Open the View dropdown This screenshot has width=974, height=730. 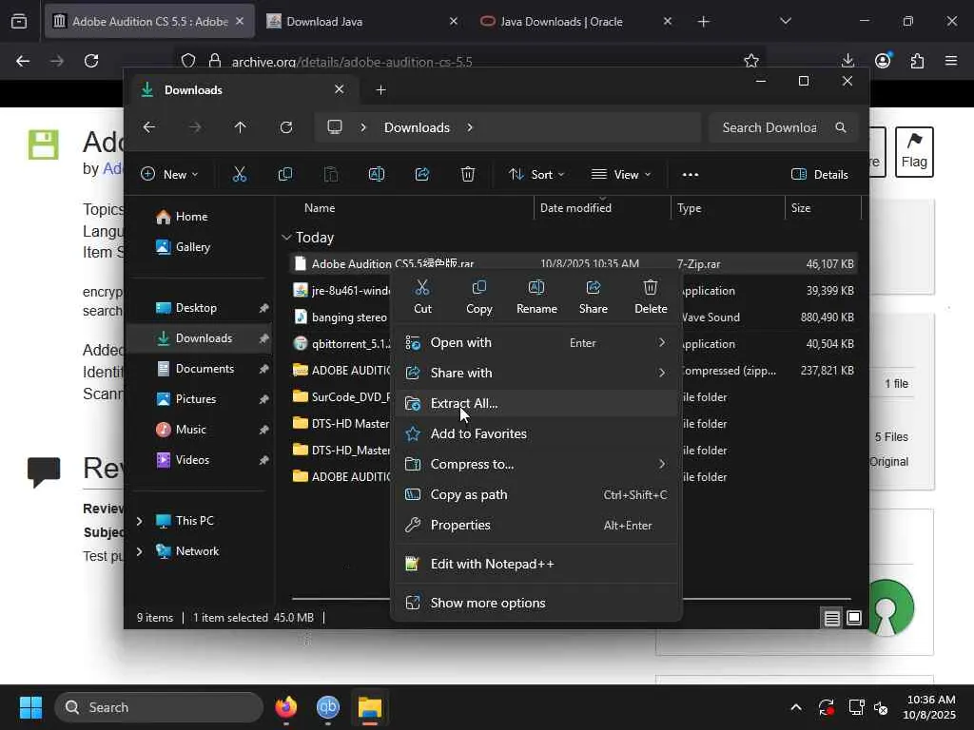click(621, 175)
